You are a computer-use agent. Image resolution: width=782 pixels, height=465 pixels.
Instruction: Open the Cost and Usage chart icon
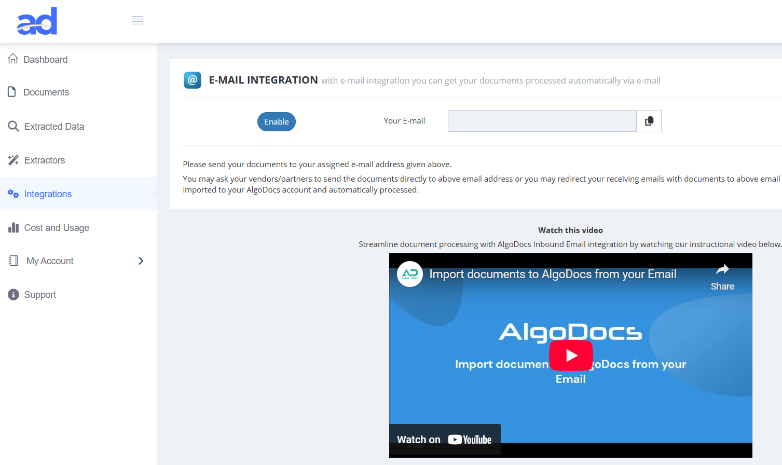(12, 227)
